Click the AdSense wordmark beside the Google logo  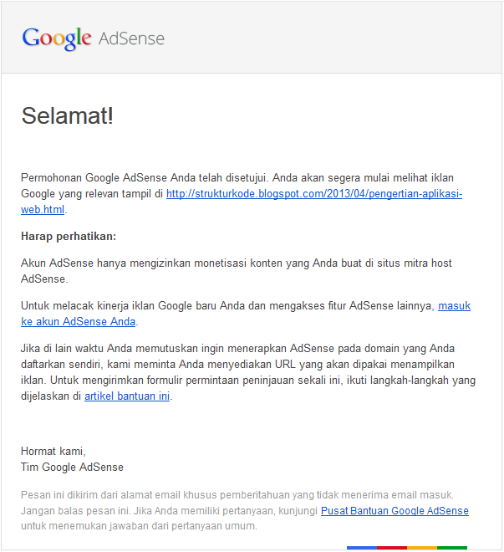tap(131, 38)
